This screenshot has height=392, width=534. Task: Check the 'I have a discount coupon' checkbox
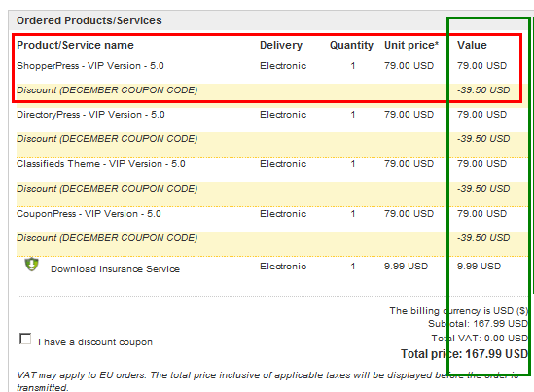[25, 339]
